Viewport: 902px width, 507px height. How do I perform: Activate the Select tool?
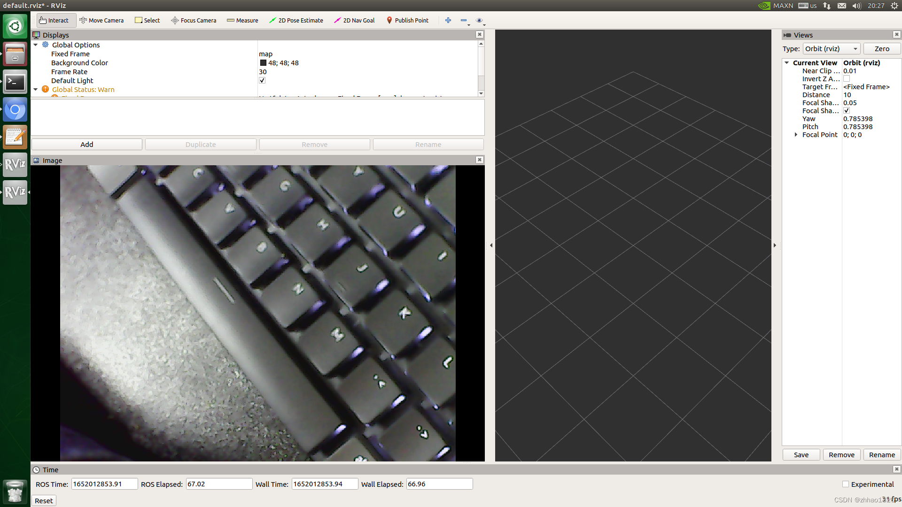pos(147,20)
